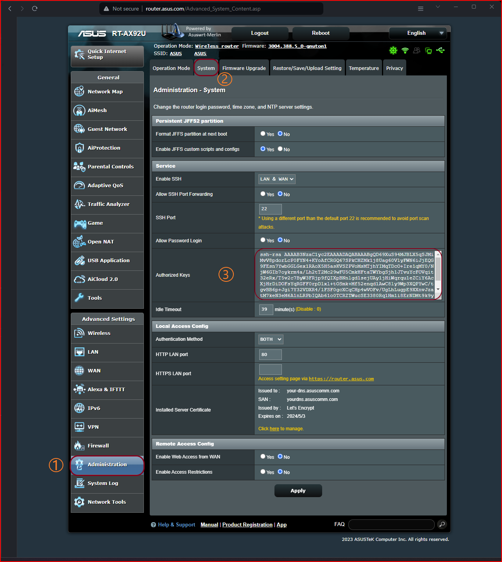Screen dimensions: 502x562
Task: Click the SSH Port input field
Action: coord(270,209)
